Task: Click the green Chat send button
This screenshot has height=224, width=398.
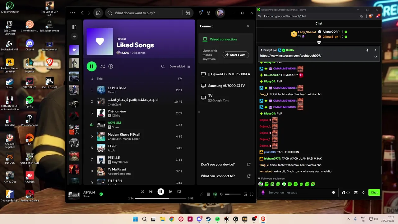Action: [374, 193]
